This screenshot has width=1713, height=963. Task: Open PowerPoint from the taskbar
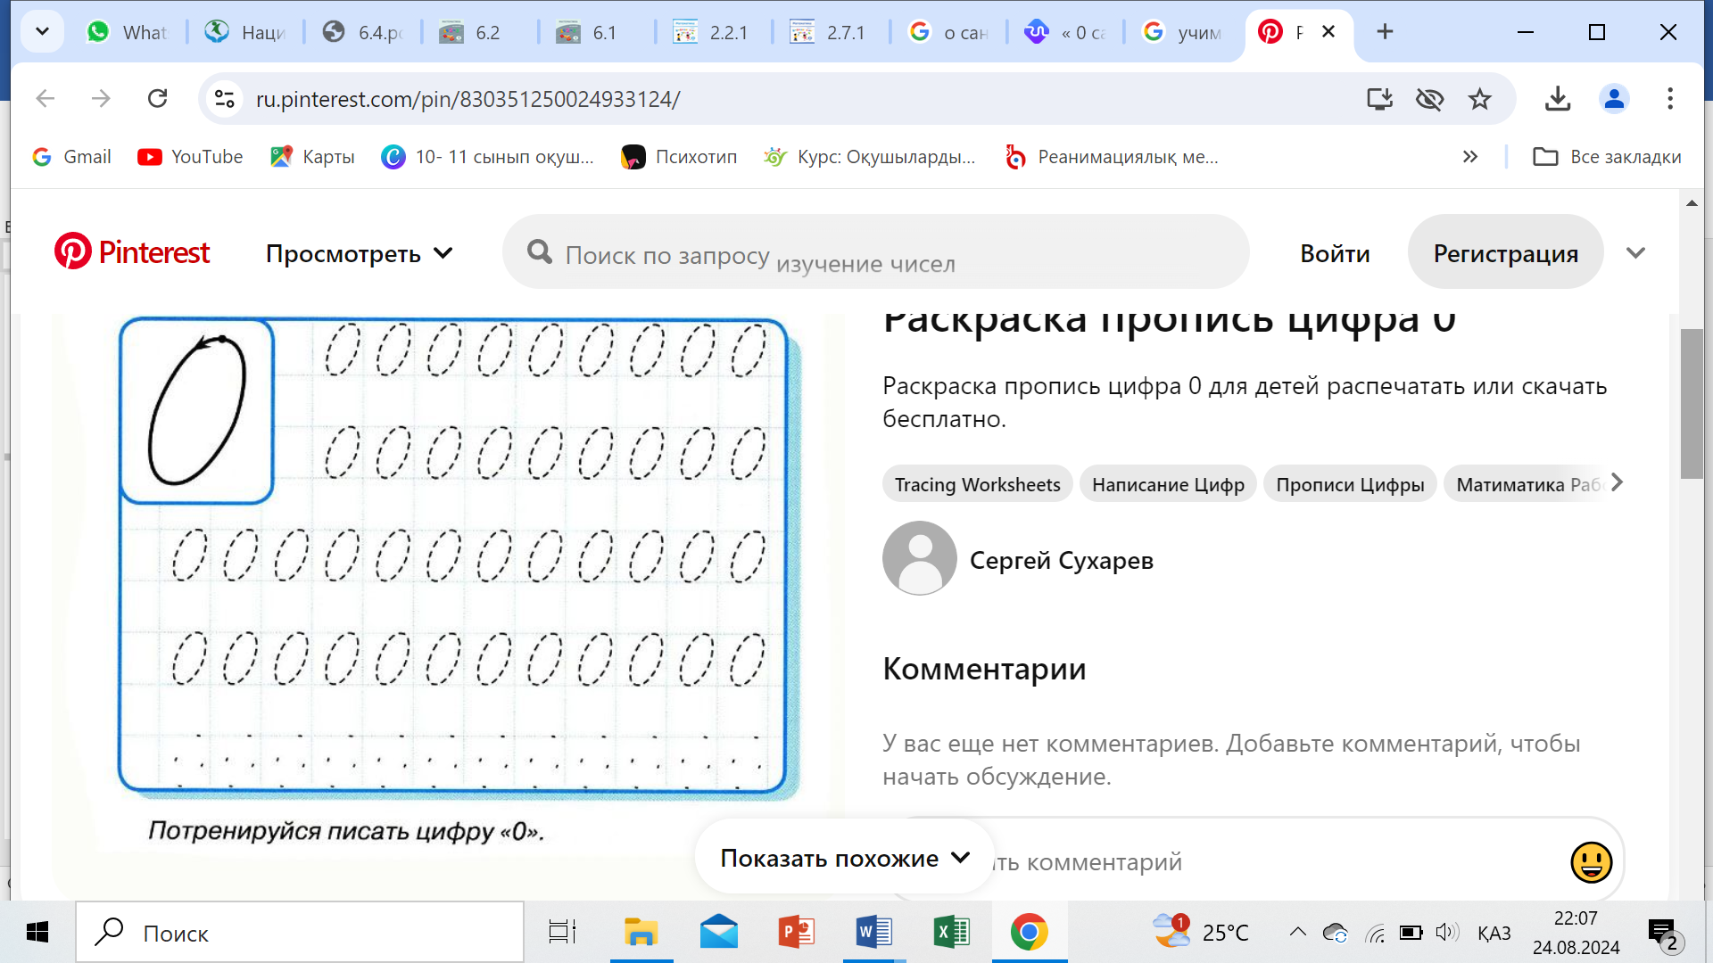click(x=796, y=933)
